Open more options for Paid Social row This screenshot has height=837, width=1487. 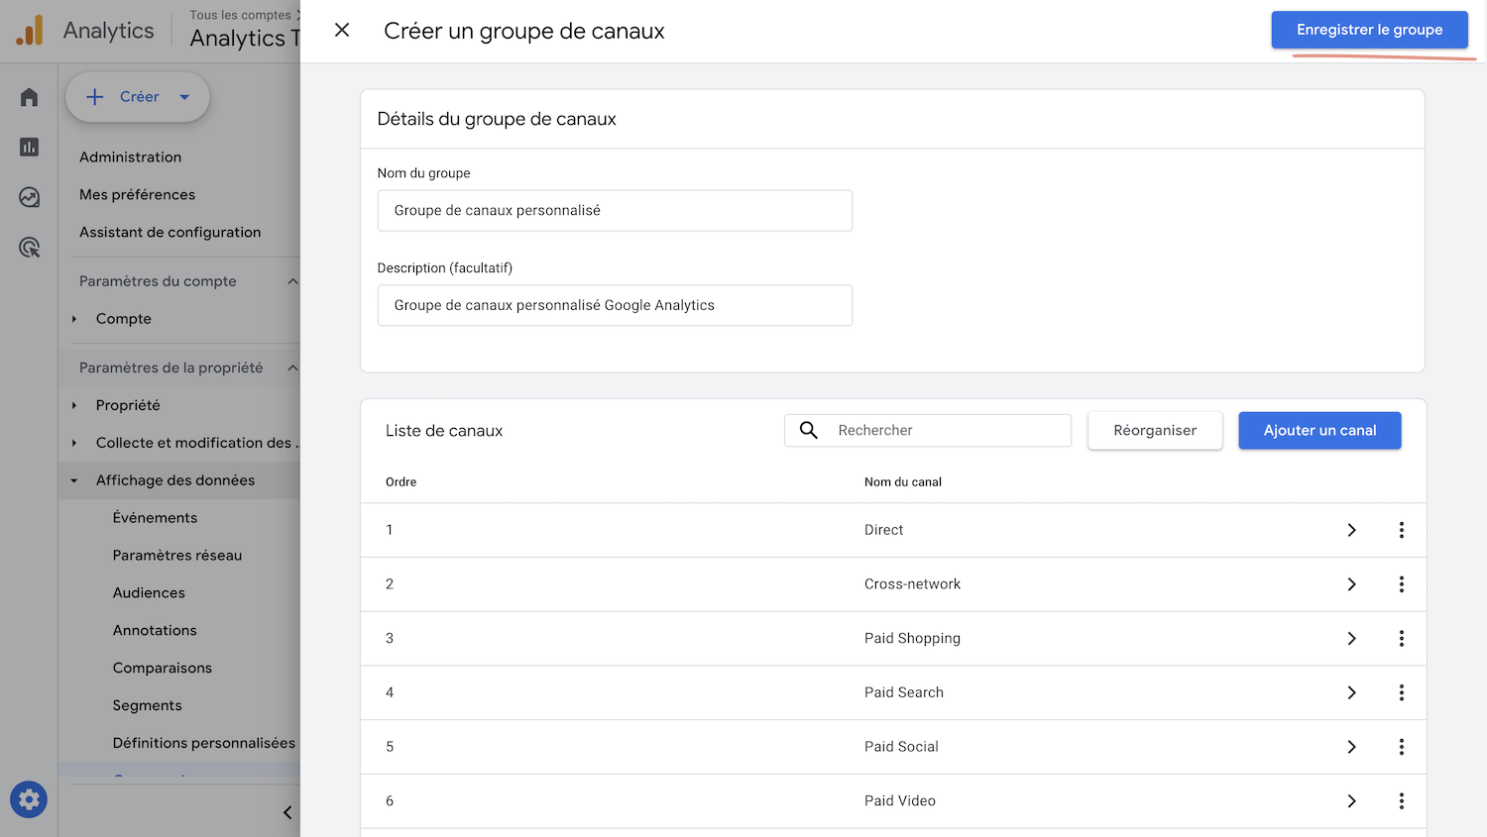click(1402, 747)
